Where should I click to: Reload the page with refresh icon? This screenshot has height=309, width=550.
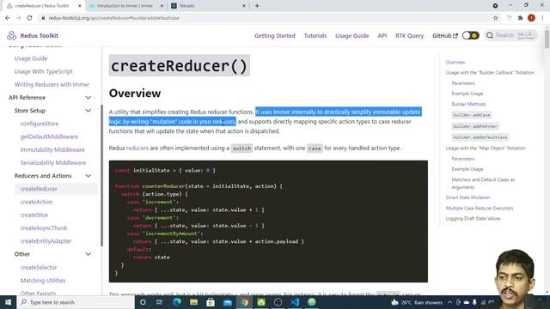pyautogui.click(x=29, y=18)
